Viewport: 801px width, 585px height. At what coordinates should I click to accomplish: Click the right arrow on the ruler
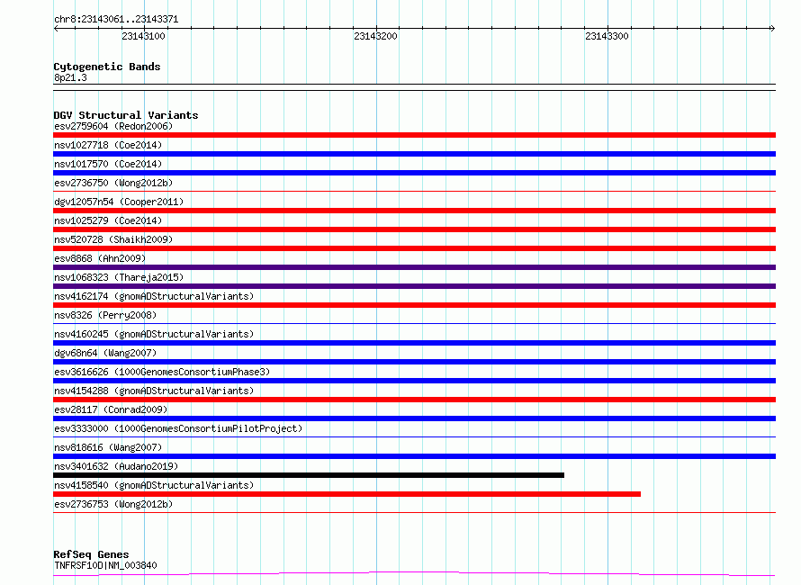coord(772,29)
